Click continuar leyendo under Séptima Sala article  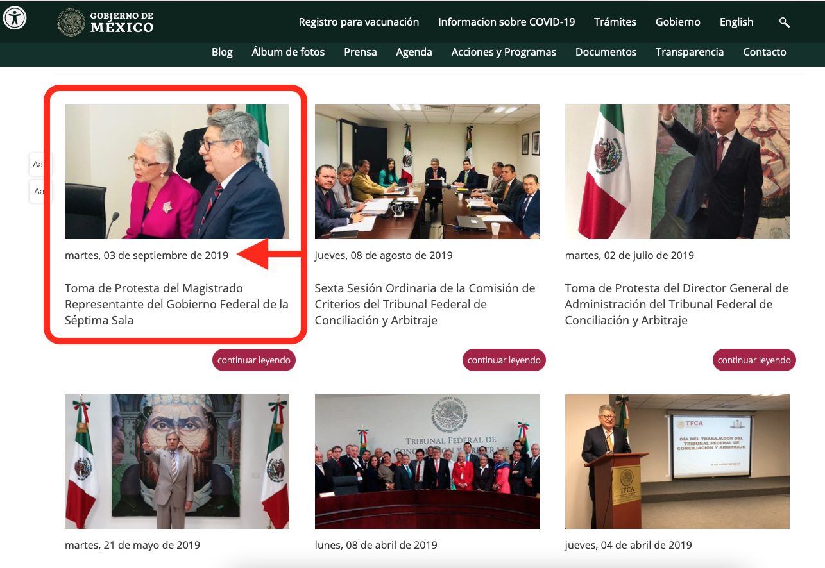[x=254, y=360]
